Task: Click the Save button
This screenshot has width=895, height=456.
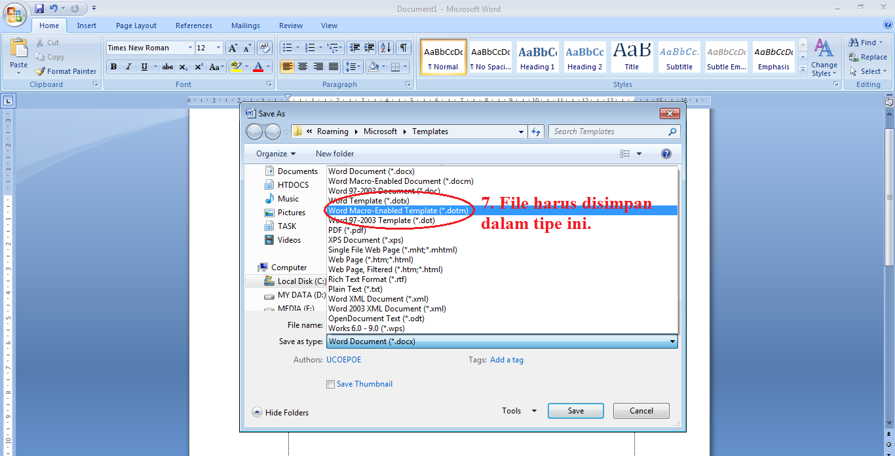Action: pos(575,410)
